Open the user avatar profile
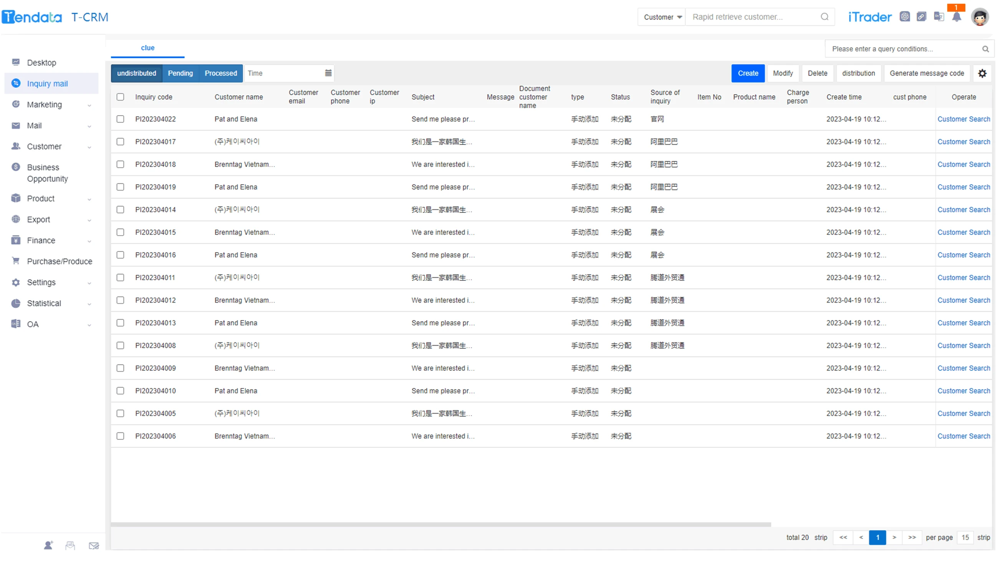This screenshot has width=1000, height=565. click(x=980, y=17)
